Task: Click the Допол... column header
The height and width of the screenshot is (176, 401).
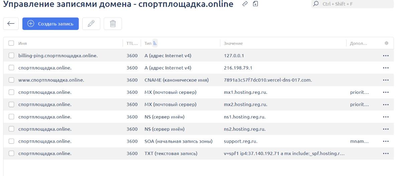Action: 359,43
